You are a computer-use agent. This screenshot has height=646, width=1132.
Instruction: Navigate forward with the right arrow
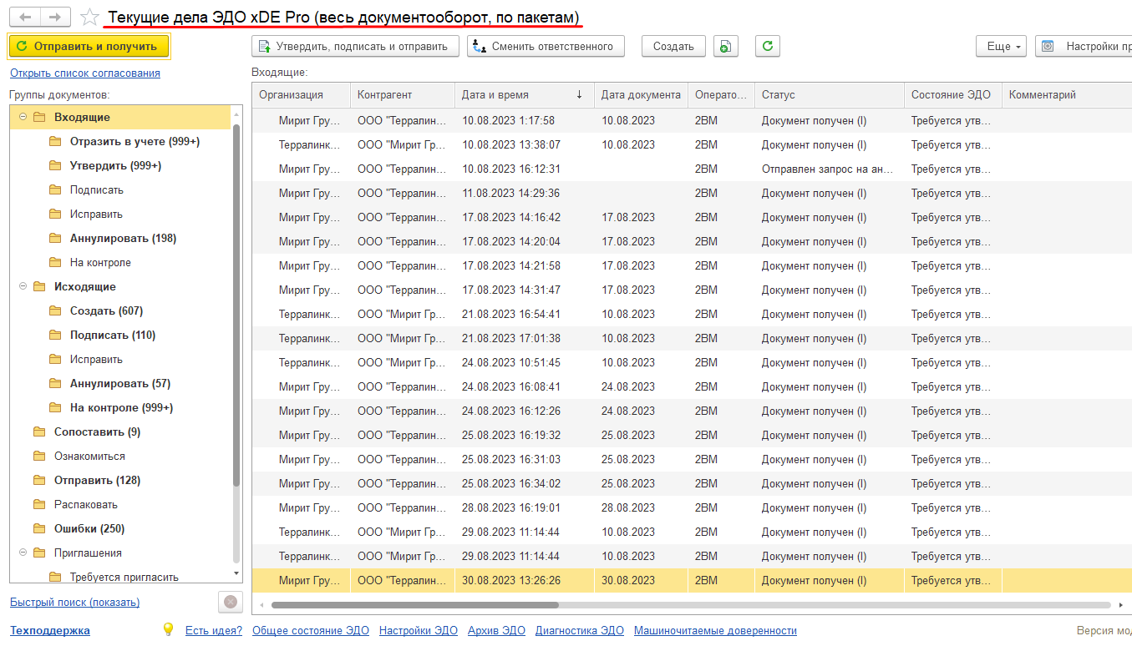55,18
